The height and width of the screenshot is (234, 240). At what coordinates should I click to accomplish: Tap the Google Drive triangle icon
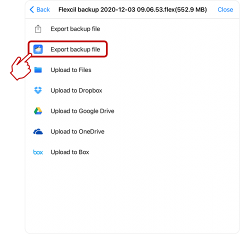pos(38,111)
